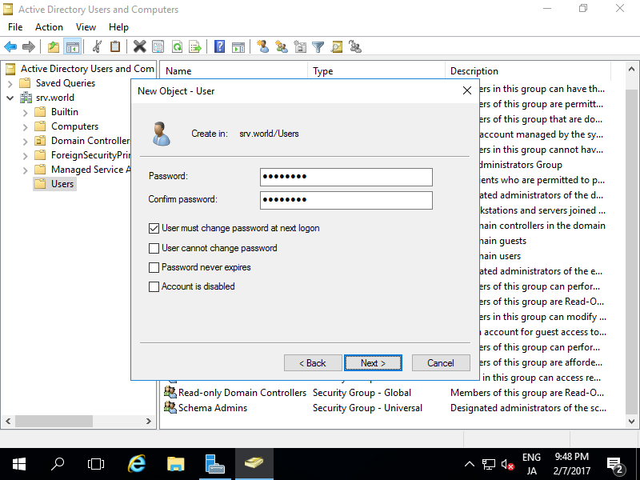Expand the ForeignSecurityPrincipals node

[x=26, y=156]
